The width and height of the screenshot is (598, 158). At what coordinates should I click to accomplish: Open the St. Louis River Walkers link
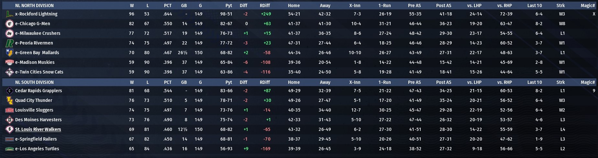[x=38, y=130]
